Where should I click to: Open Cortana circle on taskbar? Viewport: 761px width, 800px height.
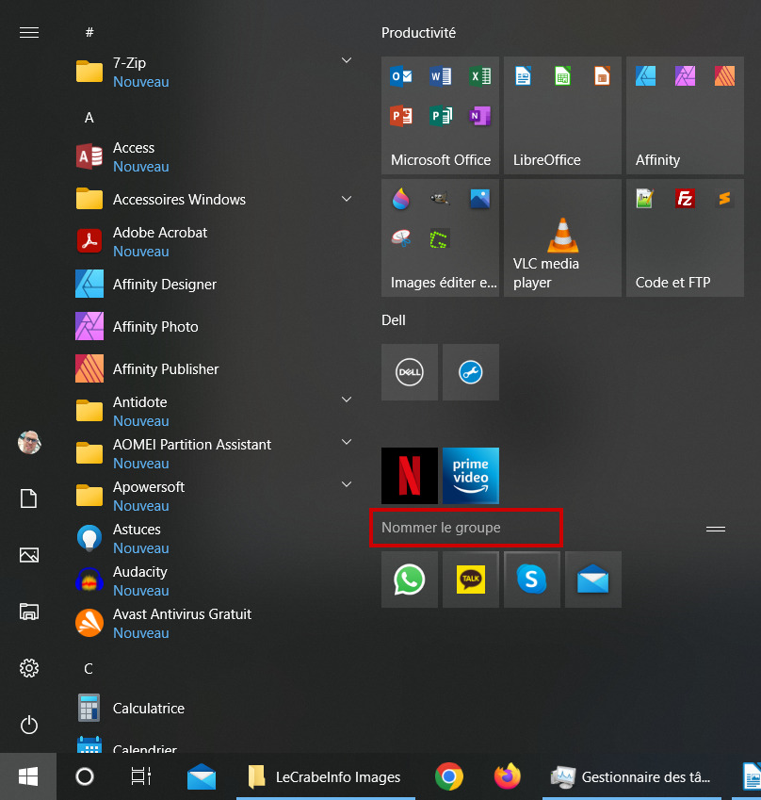pyautogui.click(x=85, y=776)
